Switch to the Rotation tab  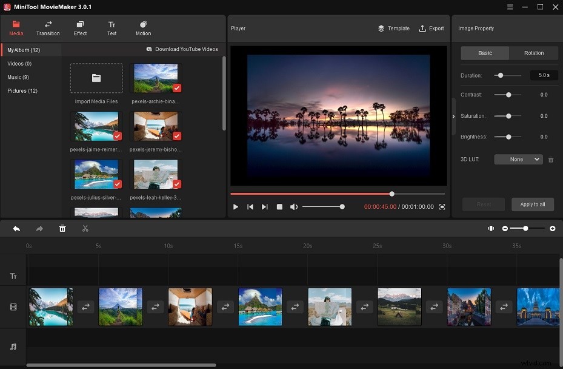tap(533, 53)
